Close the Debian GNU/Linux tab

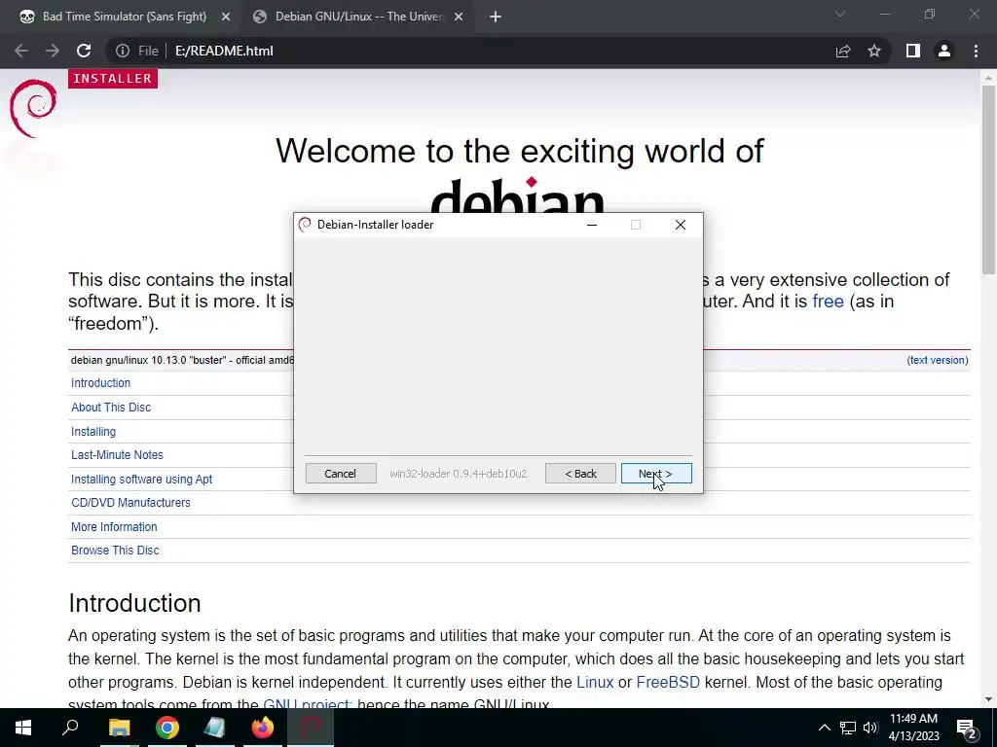tap(459, 17)
